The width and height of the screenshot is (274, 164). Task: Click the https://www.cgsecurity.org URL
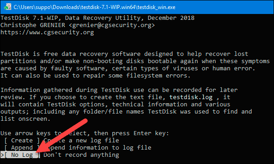tap(47, 32)
